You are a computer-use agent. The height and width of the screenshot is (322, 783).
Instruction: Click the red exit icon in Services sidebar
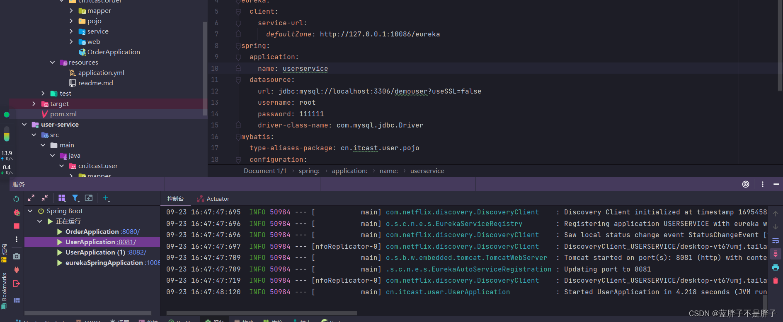pyautogui.click(x=17, y=284)
